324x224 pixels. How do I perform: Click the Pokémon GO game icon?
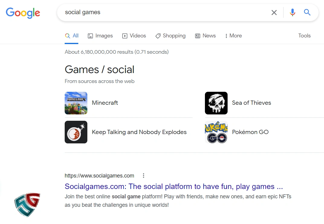[216, 132]
